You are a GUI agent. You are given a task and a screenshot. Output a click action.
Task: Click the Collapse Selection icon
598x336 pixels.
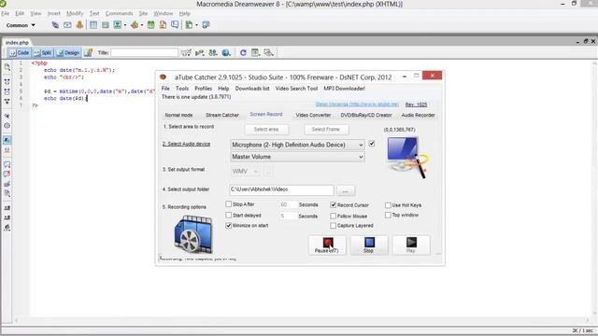(x=7, y=91)
